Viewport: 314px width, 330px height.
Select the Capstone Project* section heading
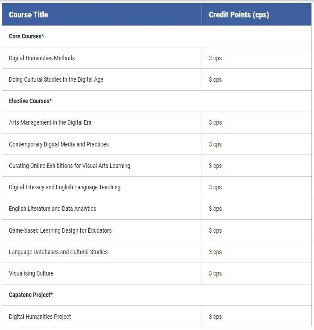point(31,295)
